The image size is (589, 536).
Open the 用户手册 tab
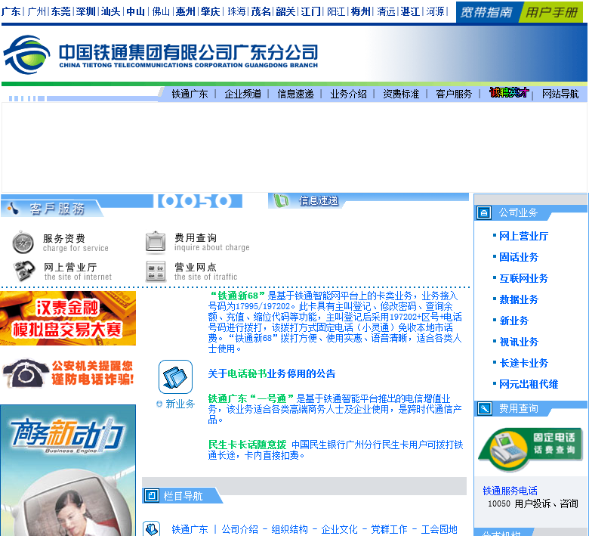[551, 12]
